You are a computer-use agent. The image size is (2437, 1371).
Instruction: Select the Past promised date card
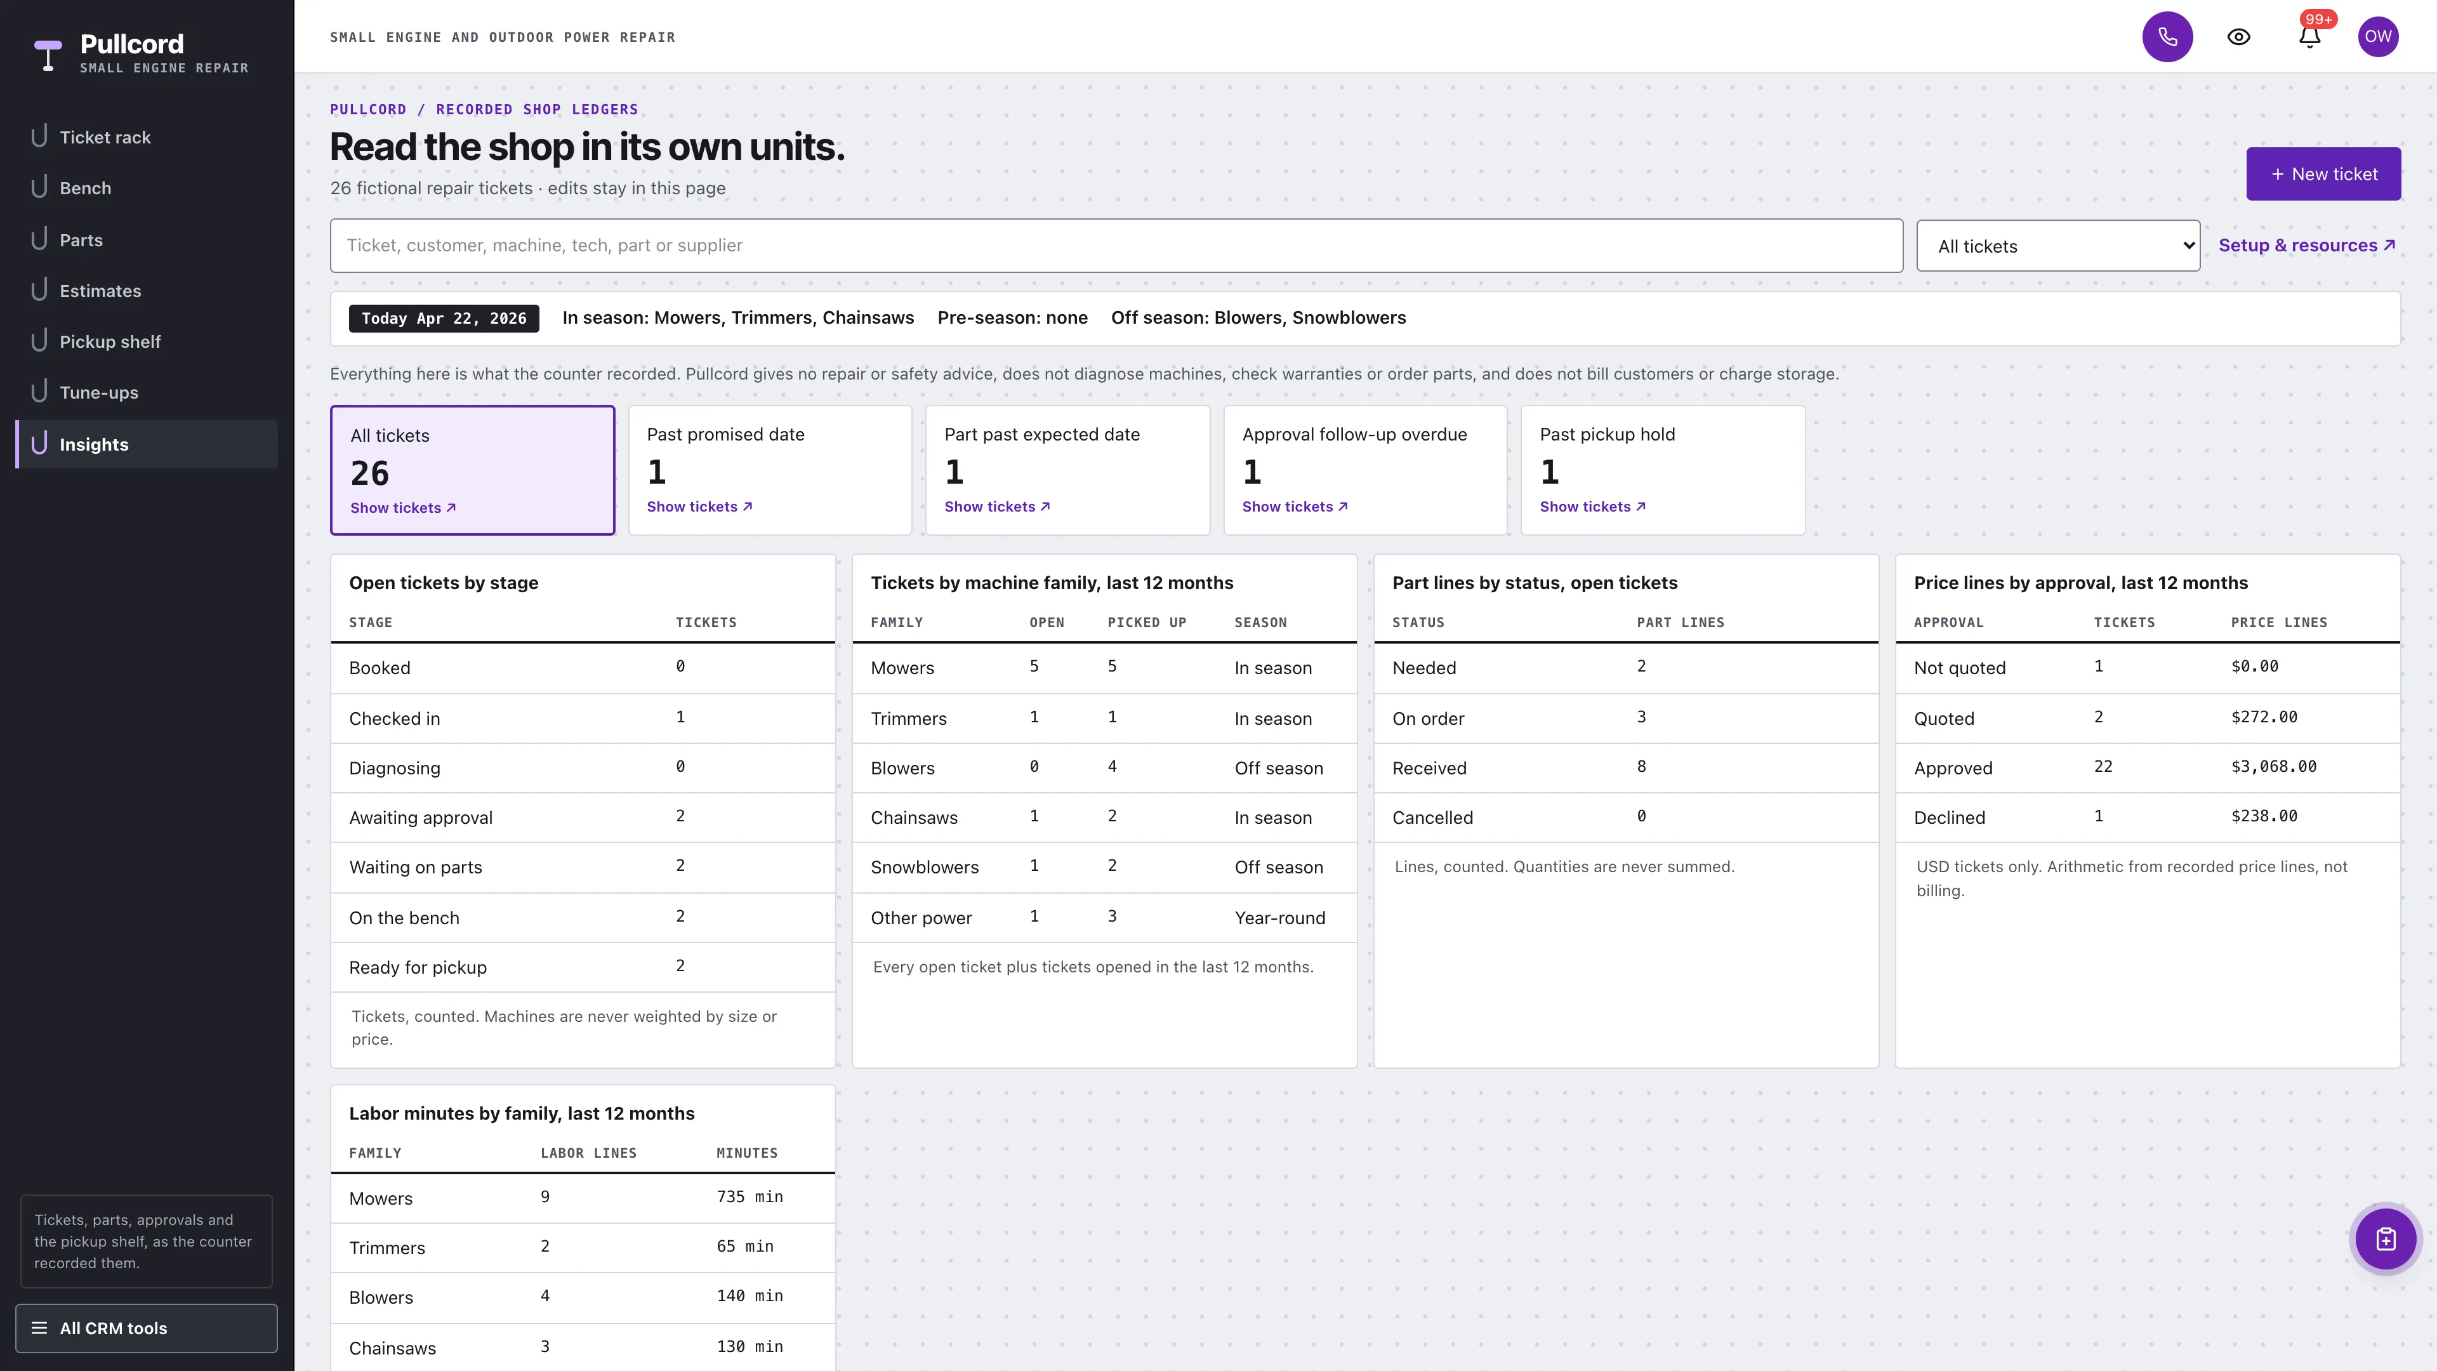pos(770,470)
